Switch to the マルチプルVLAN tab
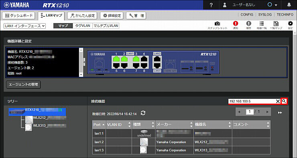Screen dimensions: 297x158 coord(106,26)
